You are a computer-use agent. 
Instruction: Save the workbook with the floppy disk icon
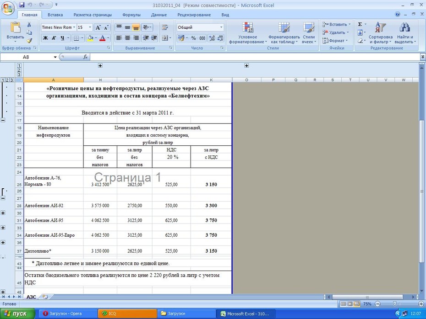[x=22, y=5]
